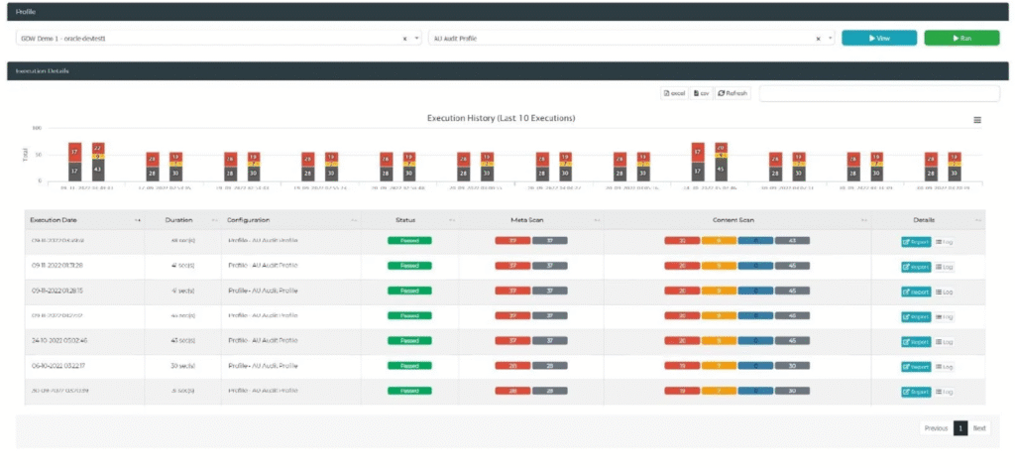Open the GDW Demo 1 - oracle-devtest1 combo box

tap(219, 39)
